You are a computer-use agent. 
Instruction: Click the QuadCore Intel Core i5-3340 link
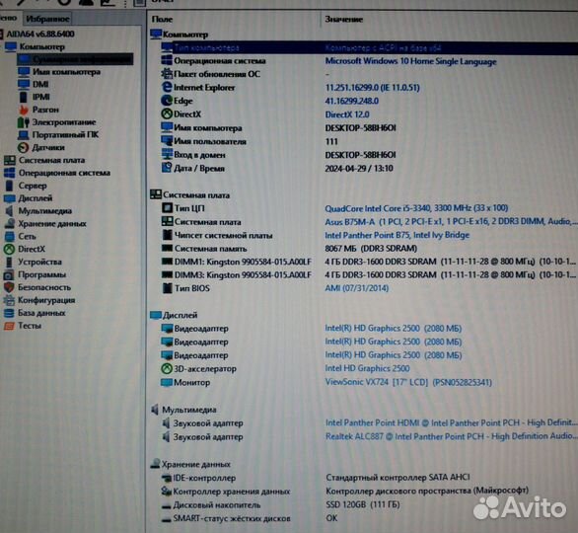(x=416, y=208)
